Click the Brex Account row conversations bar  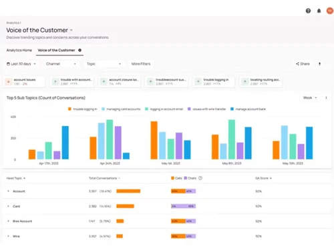click(x=120, y=221)
